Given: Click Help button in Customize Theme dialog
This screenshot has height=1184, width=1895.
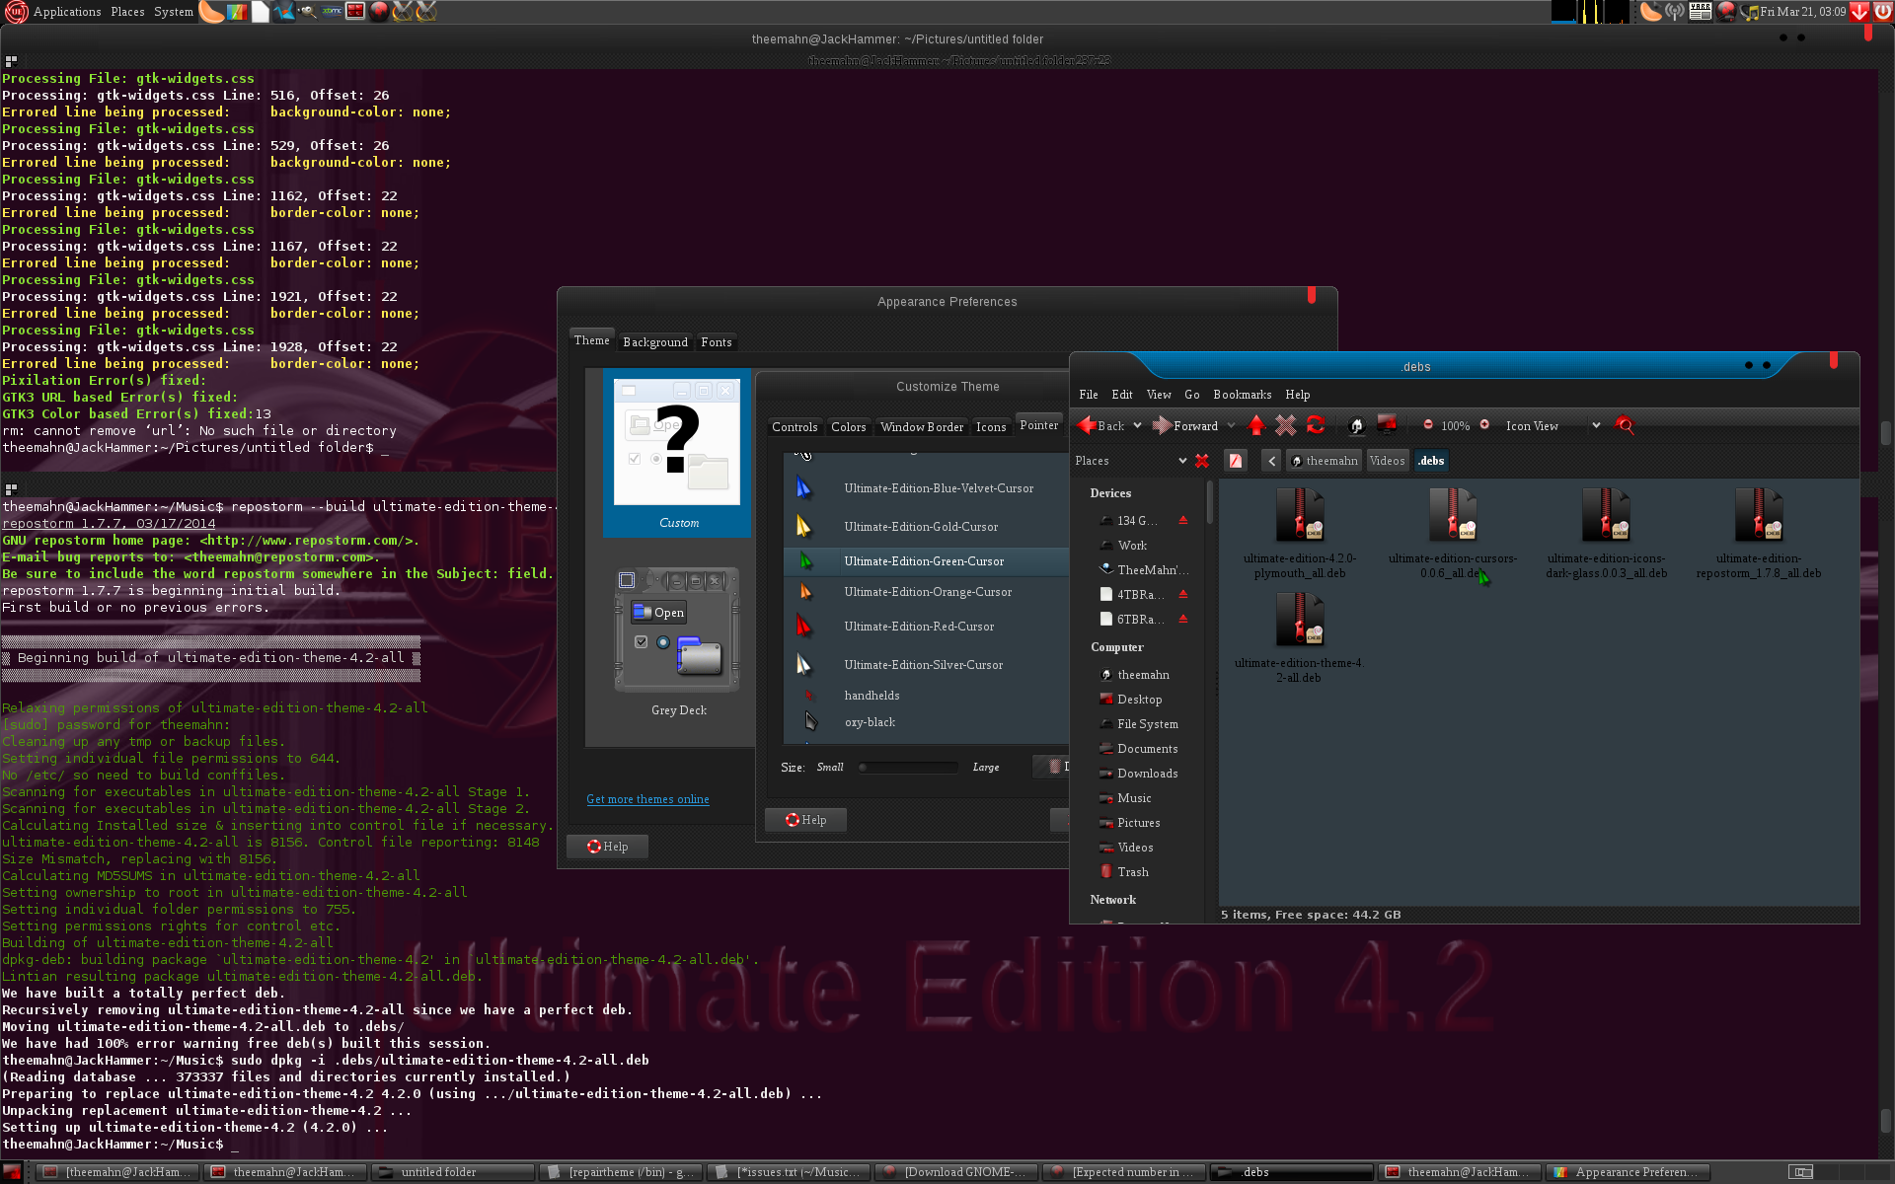Looking at the screenshot, I should [x=805, y=820].
